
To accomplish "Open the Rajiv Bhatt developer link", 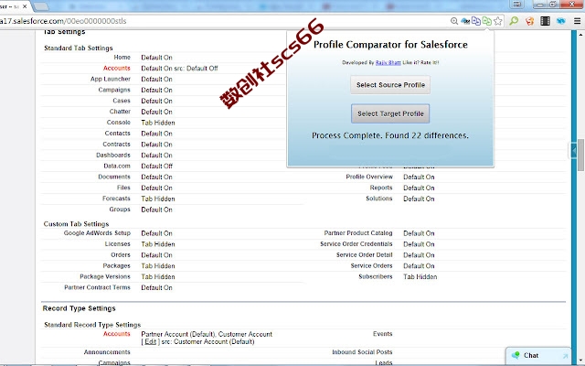I will coord(388,62).
